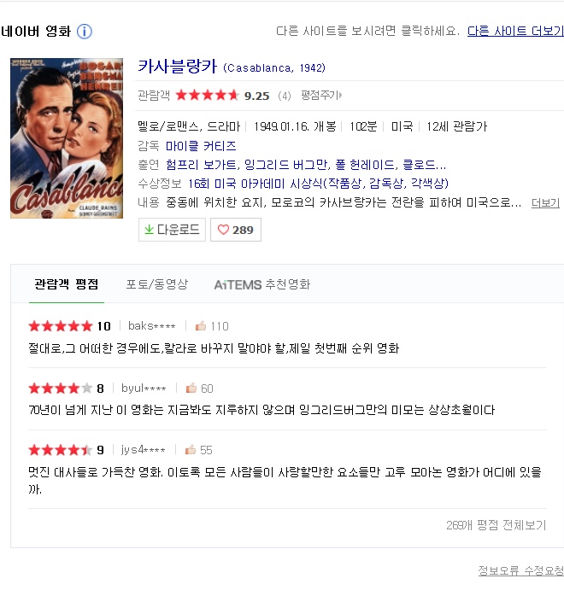Click thumbs-up icon on jys4**** review
This screenshot has height=596, width=564.
(191, 450)
